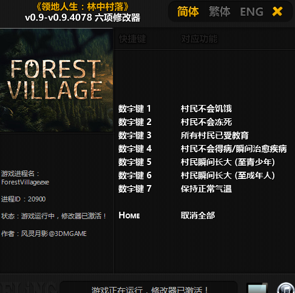
Task: Select the 村民不会冻死 cheat option
Action: 206,122
